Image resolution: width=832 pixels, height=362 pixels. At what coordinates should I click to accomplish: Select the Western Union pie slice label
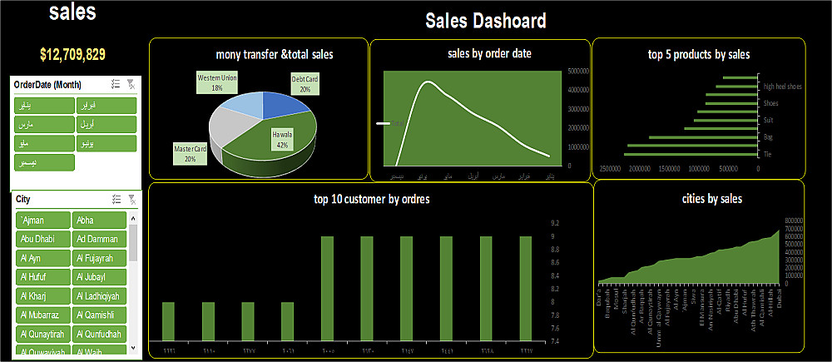point(216,82)
